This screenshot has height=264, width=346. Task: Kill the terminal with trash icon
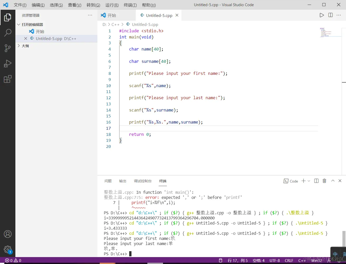[324, 181]
